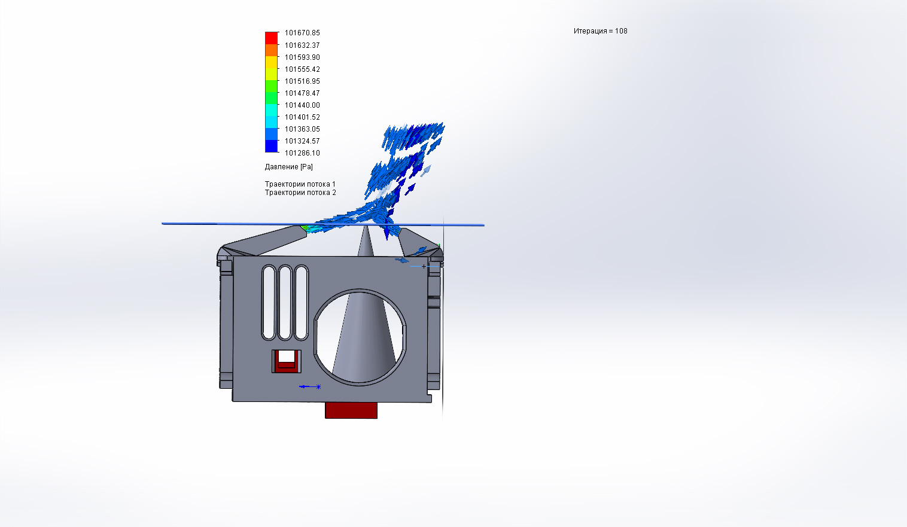Select the legend value 101478.47
The image size is (907, 527).
click(302, 93)
